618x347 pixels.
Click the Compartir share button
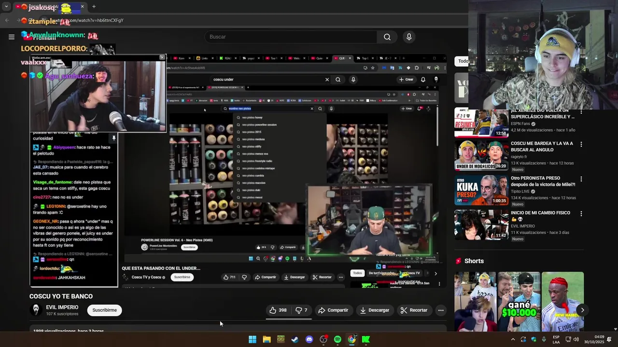[x=333, y=310]
